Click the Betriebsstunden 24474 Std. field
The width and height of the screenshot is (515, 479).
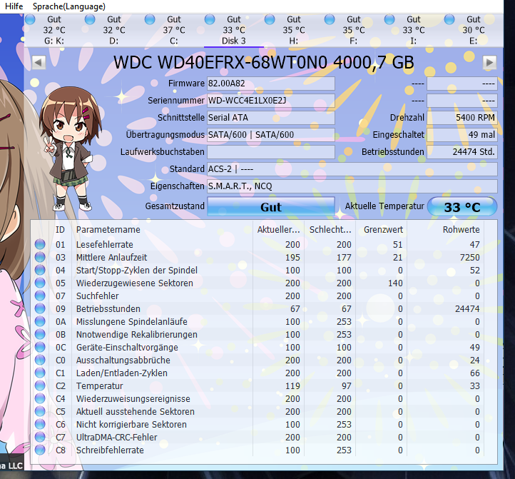tap(462, 152)
